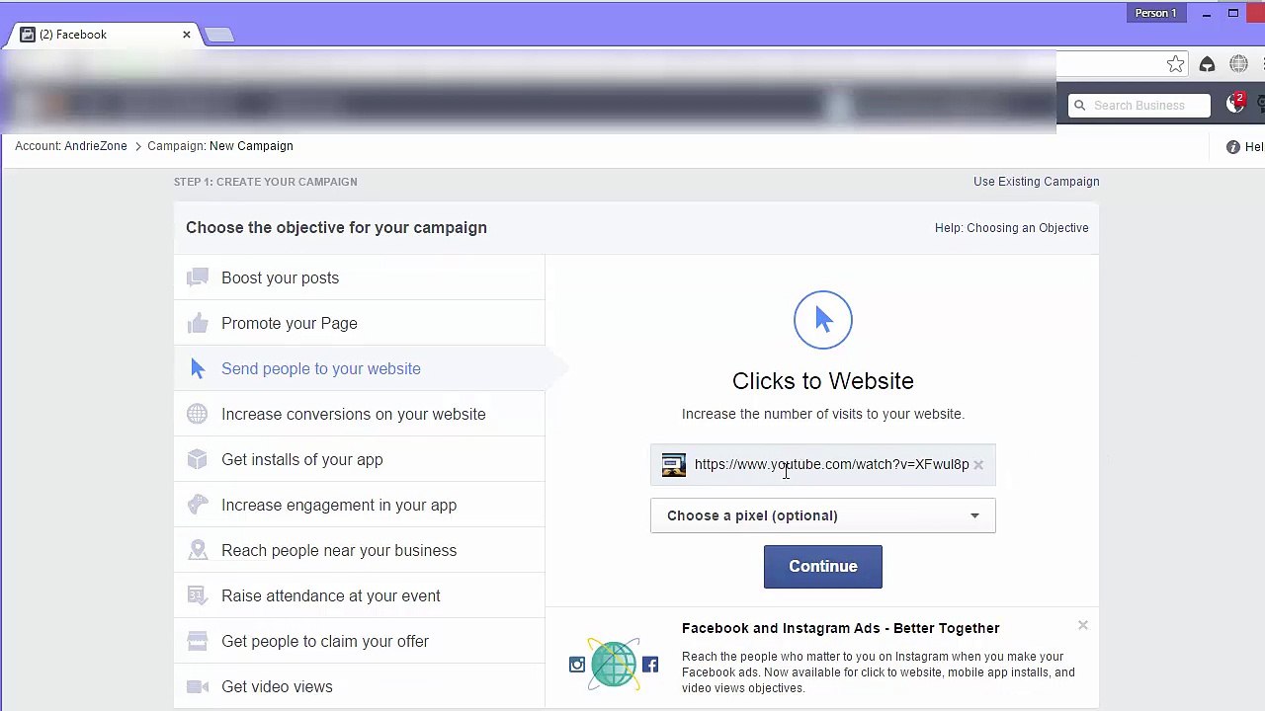
Task: Click the Boost your posts icon
Action: coord(198,277)
